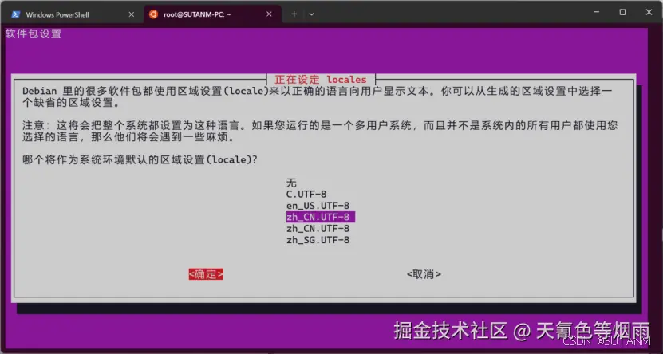Screen dimensions: 663x354
Task: Click the 软件包设置 header text
Action: 34,33
